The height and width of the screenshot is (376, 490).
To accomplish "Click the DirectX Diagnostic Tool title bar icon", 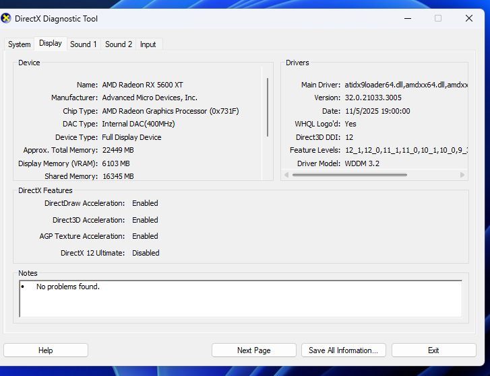I will click(x=5, y=18).
